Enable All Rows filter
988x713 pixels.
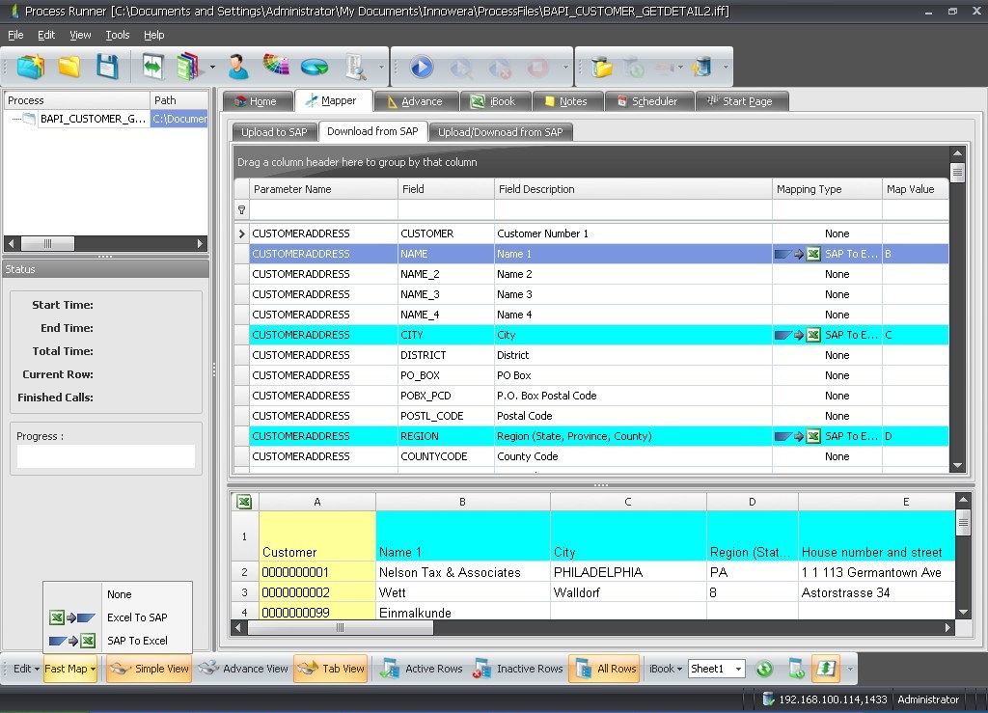point(604,669)
